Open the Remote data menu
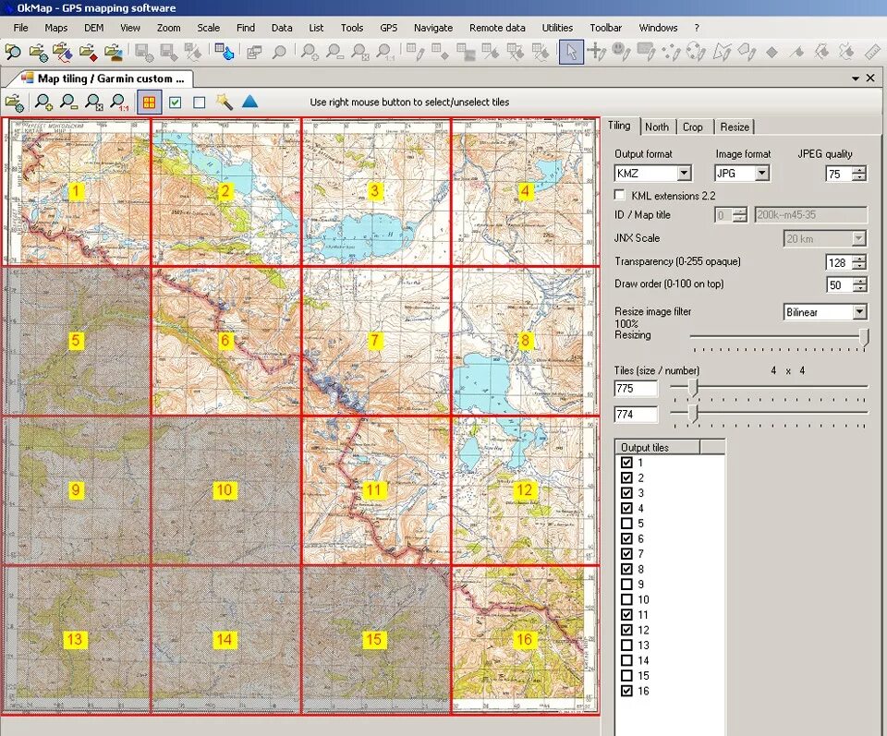The image size is (887, 736). 497,28
